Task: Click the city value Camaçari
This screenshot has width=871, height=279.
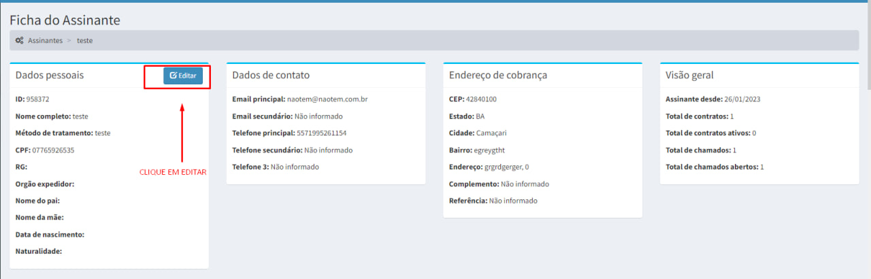Action: coord(491,133)
